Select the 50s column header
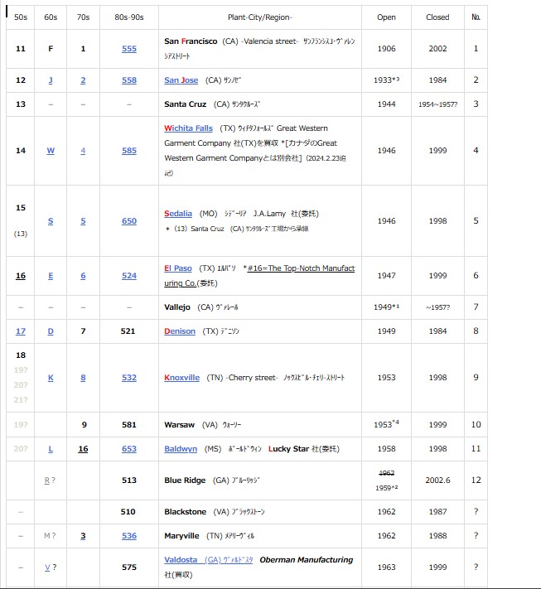 tap(21, 17)
